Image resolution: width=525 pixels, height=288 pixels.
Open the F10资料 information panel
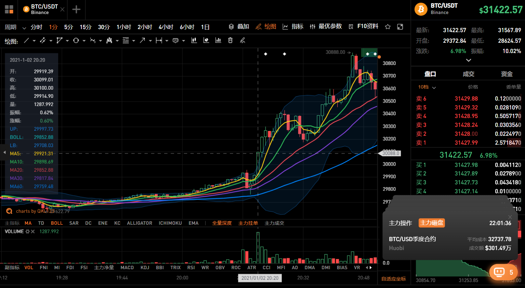368,27
